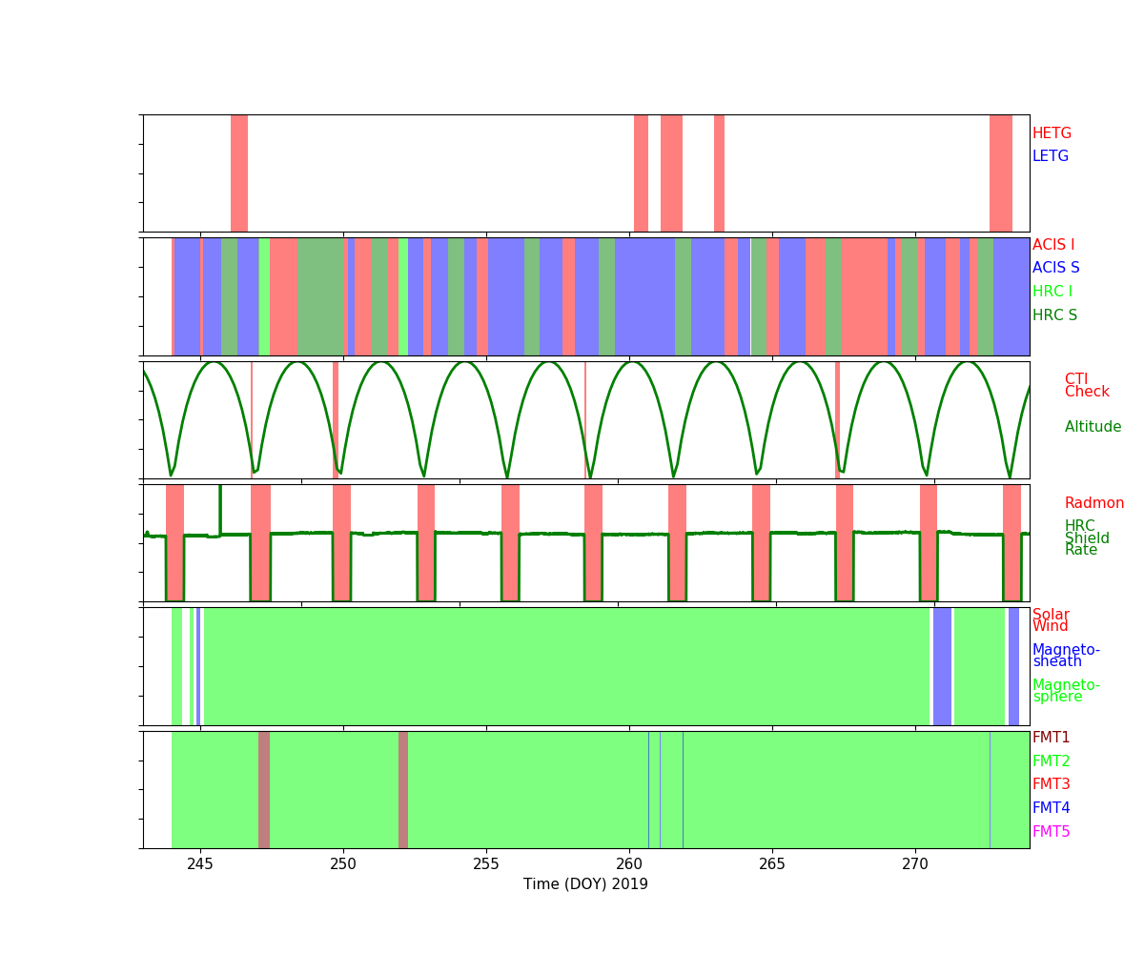Click the HETG bar near day 273

[1001, 173]
